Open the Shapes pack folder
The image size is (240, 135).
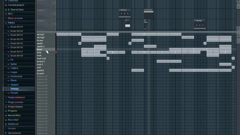(15, 85)
